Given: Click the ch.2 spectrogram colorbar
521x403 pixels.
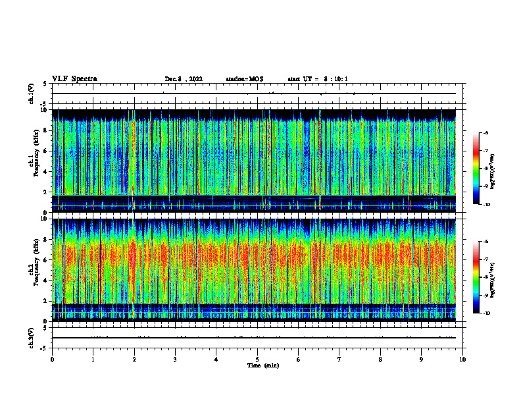Looking at the screenshot, I should click(x=476, y=277).
